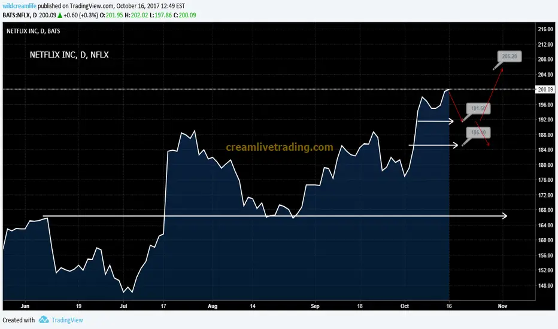Click the 204.00 price axis label
Viewport: 558px width, 329px height.
click(545, 74)
